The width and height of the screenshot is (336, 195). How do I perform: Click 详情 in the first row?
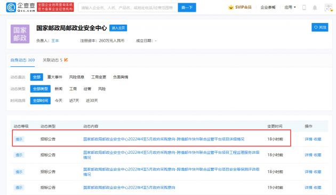(x=308, y=139)
